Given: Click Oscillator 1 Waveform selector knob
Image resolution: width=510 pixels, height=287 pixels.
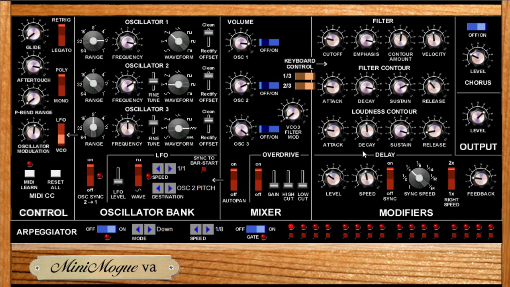Looking at the screenshot, I should point(178,41).
